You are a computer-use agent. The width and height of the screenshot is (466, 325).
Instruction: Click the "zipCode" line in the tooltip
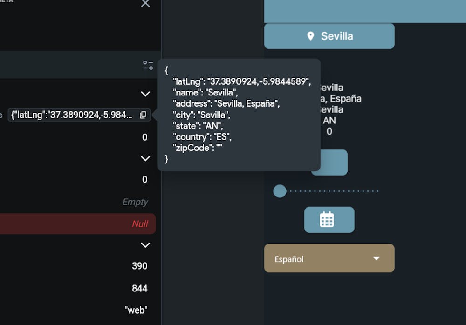(197, 148)
